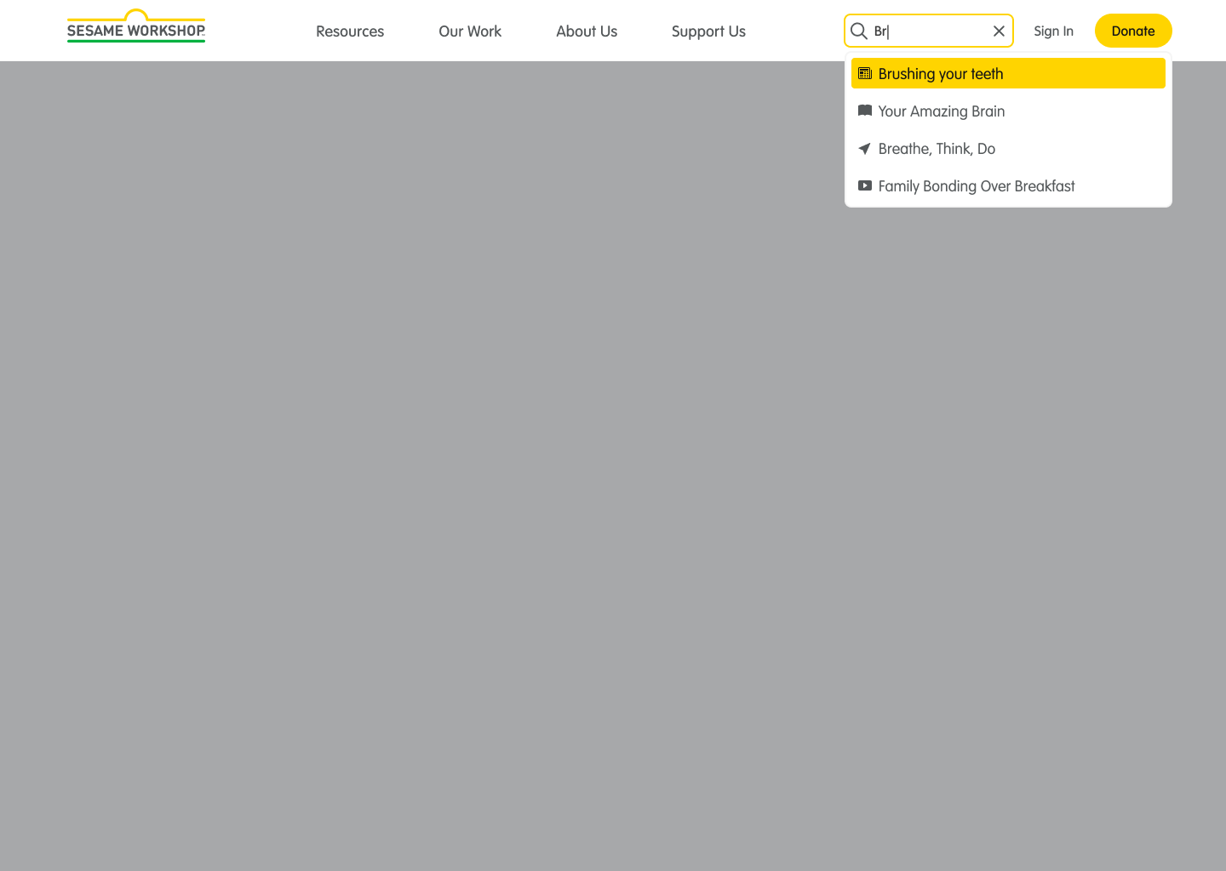Click the search magnifier icon
Screen dimensions: 1226x871
click(x=859, y=31)
